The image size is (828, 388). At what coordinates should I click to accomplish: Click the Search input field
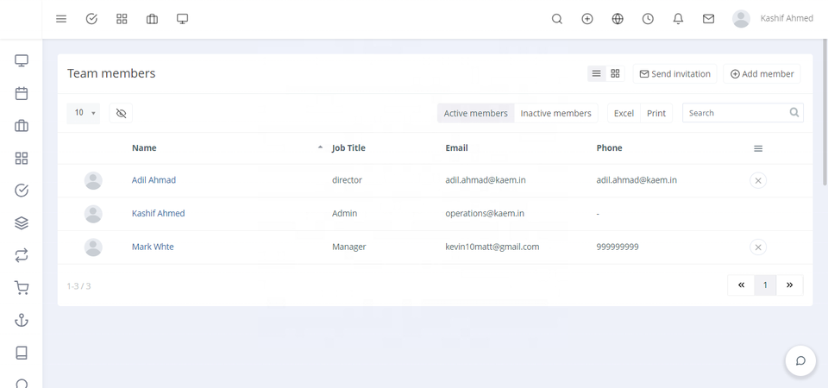coord(736,113)
